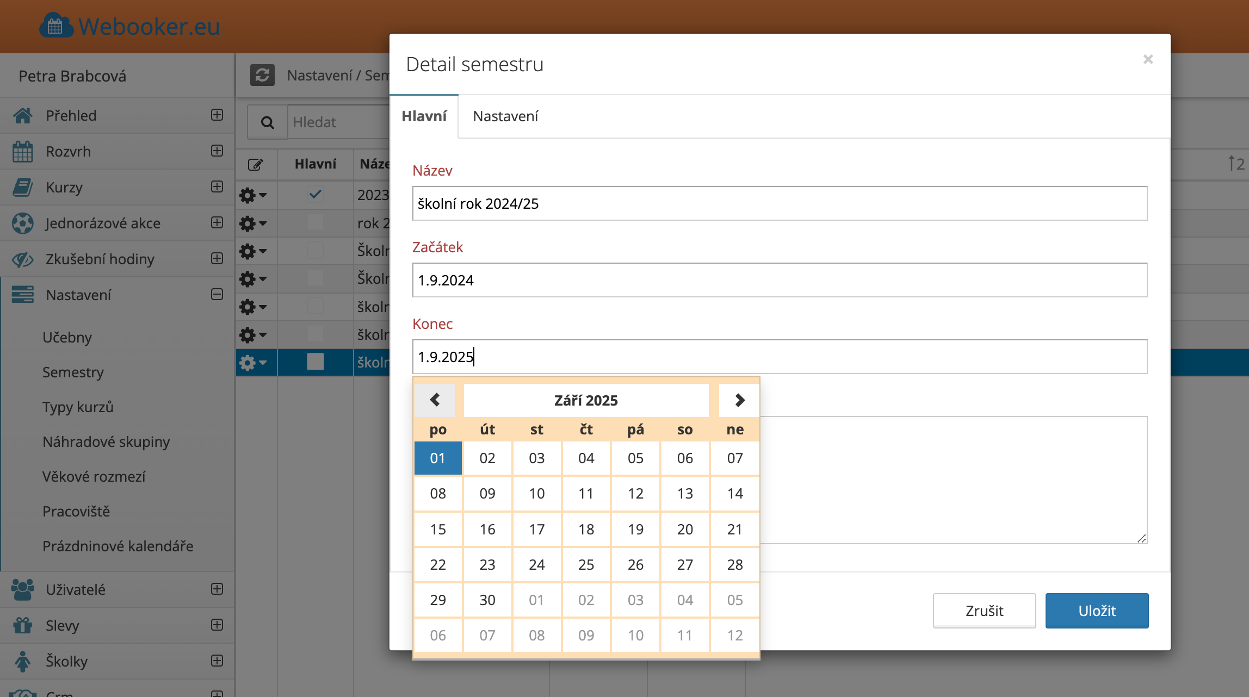The image size is (1249, 697).
Task: Toggle the checked Hlavní checkbox in first row
Action: click(315, 195)
